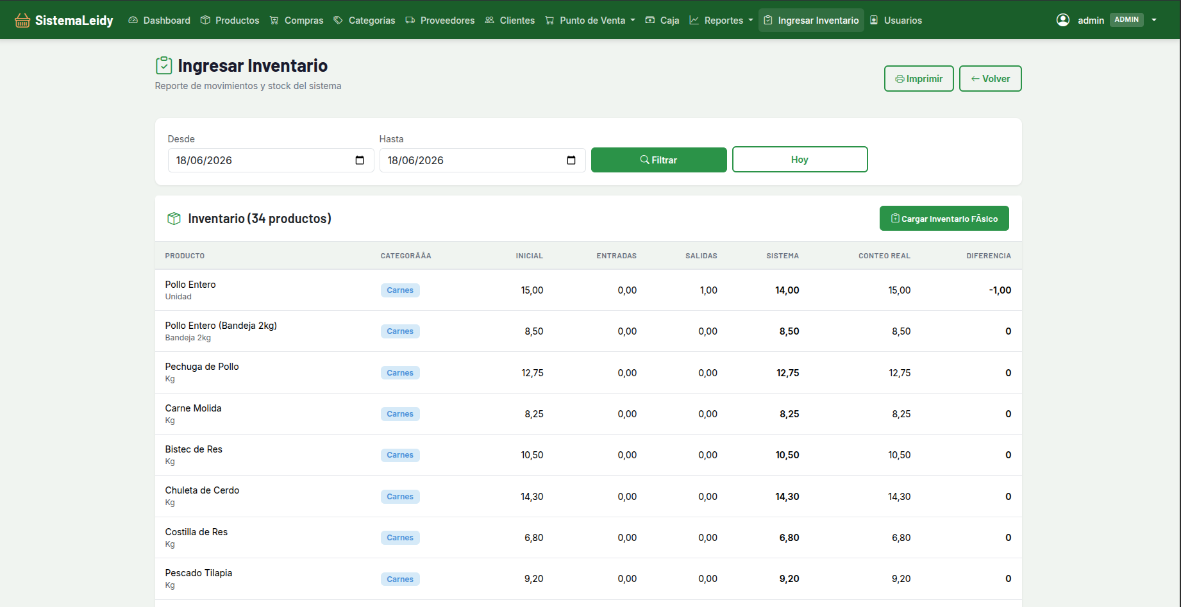1181x607 pixels.
Task: Expand the Punto de Venta dropdown
Action: point(590,21)
